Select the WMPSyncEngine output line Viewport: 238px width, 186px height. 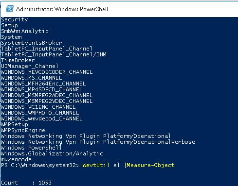coord(23,130)
